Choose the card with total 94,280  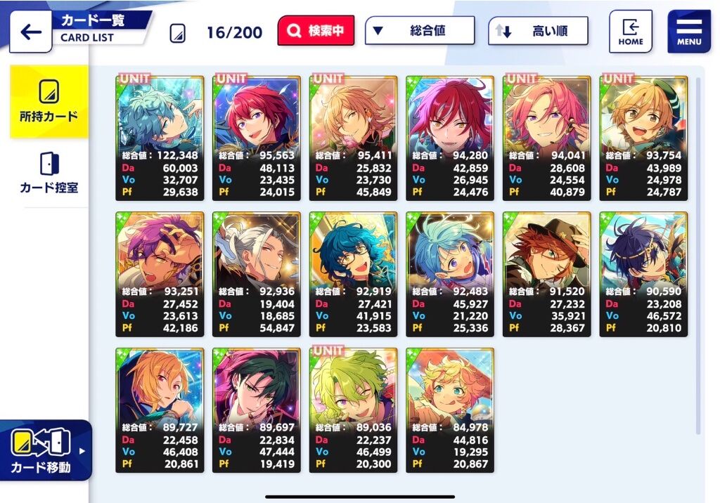click(450, 138)
